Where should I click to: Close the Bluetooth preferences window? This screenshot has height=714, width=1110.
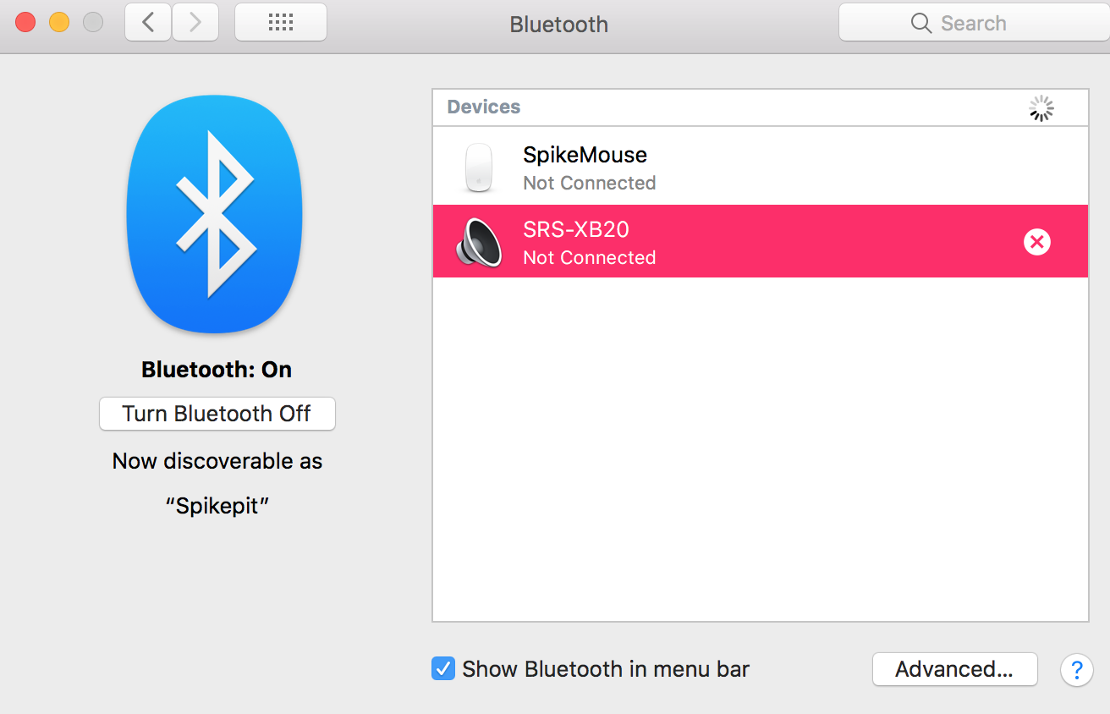(25, 23)
